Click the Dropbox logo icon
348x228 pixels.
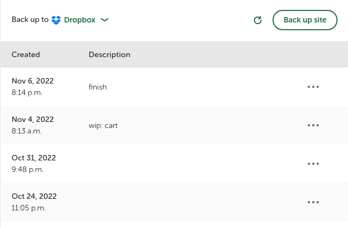(x=56, y=20)
